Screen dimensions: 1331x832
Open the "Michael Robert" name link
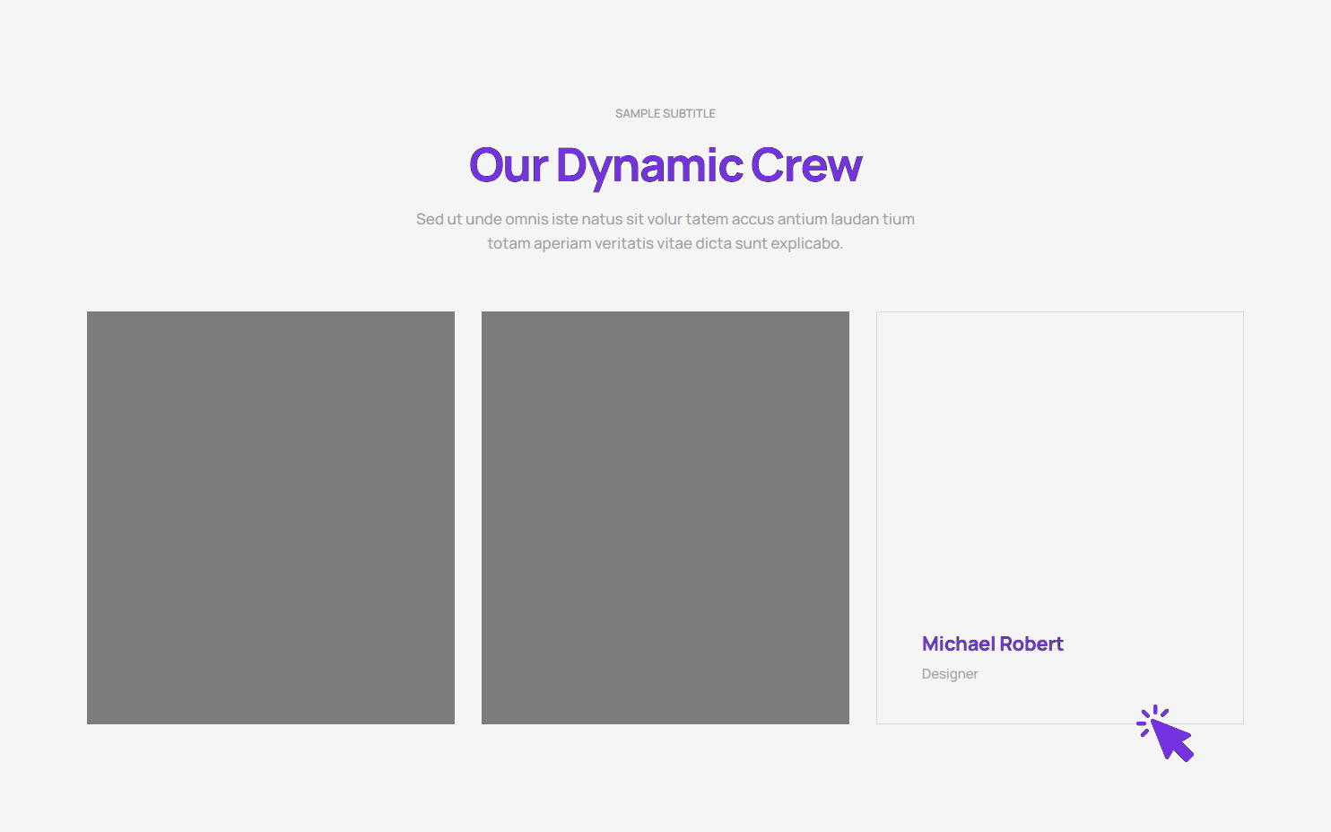[x=992, y=644]
